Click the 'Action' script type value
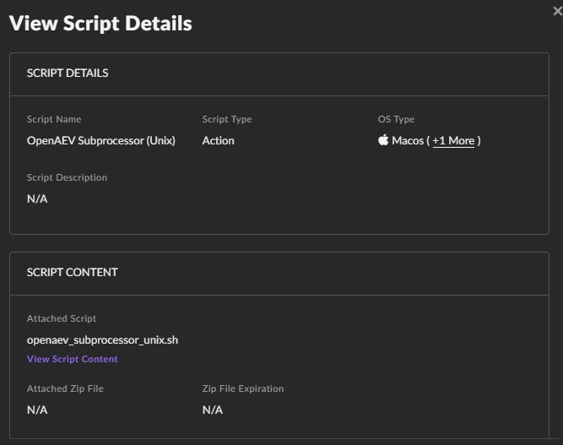Screen dimensions: 563x445 tap(218, 141)
